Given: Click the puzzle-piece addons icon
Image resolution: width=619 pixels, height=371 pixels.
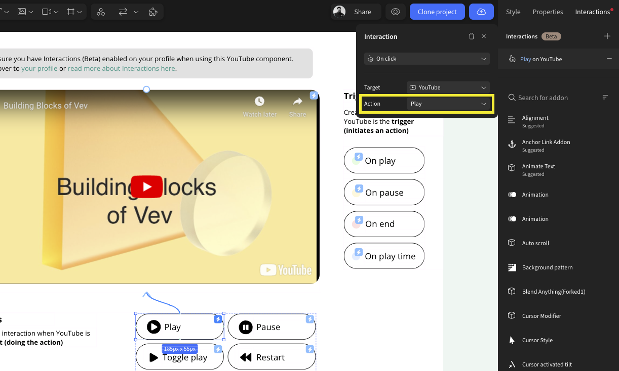Looking at the screenshot, I should (153, 12).
